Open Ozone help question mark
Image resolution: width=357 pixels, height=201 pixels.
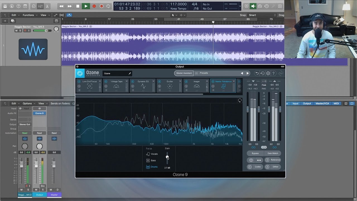tap(274, 73)
